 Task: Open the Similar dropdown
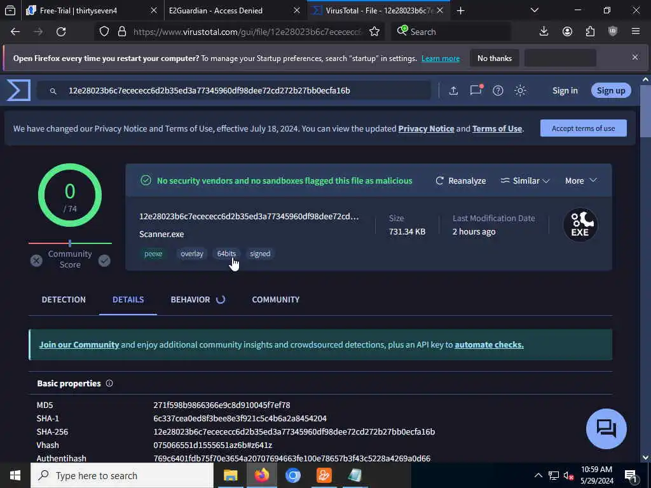[x=525, y=181]
